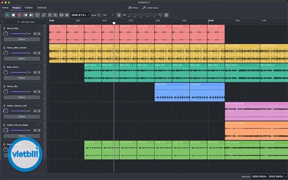Click the pan knob of Guitar_Chorus_Right track
Screen dimensions: 288x180
pos(6,130)
